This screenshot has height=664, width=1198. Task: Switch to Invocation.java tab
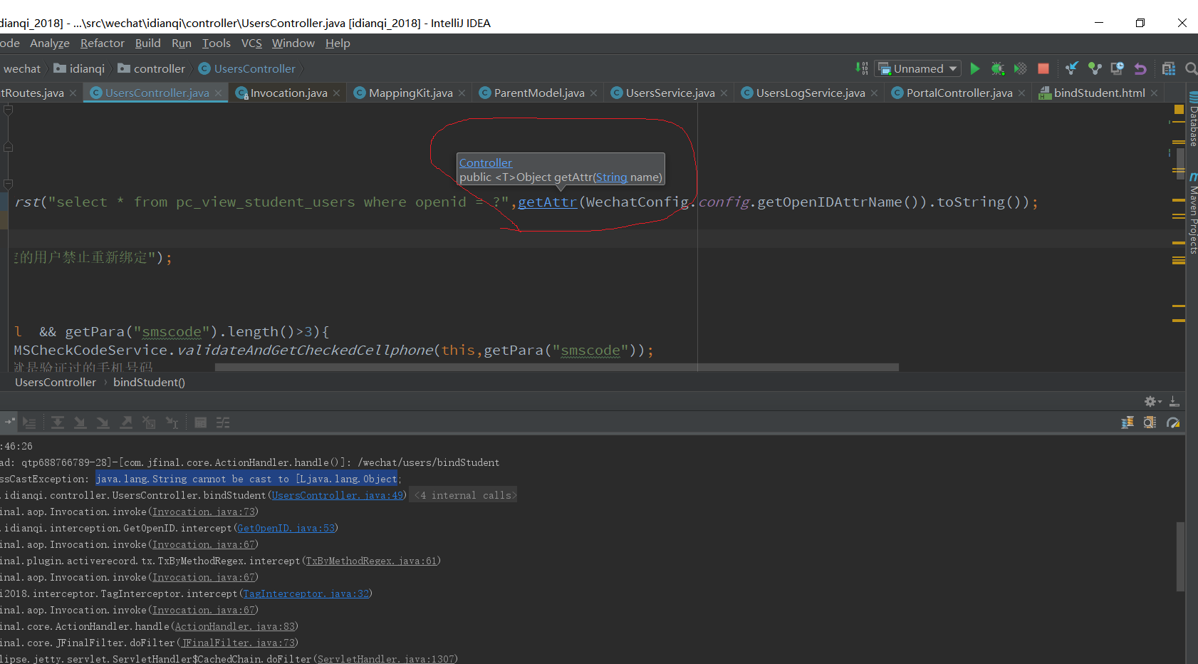(x=288, y=93)
